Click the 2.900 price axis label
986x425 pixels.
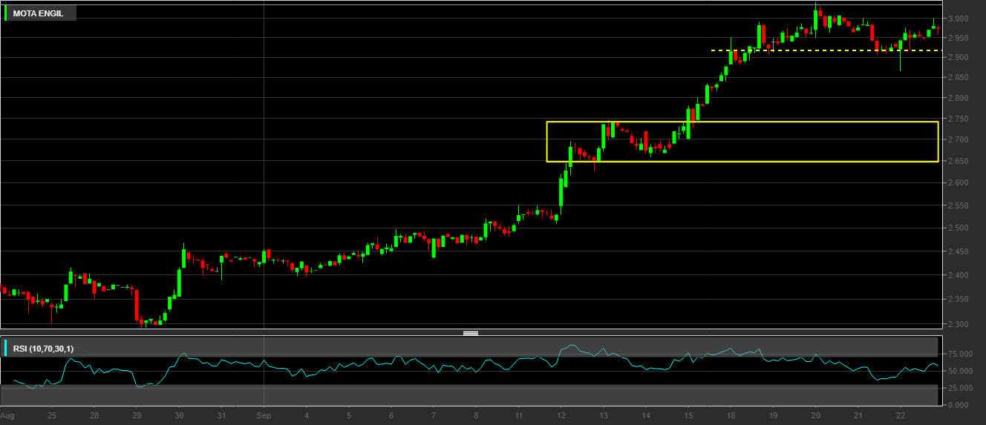[x=957, y=58]
